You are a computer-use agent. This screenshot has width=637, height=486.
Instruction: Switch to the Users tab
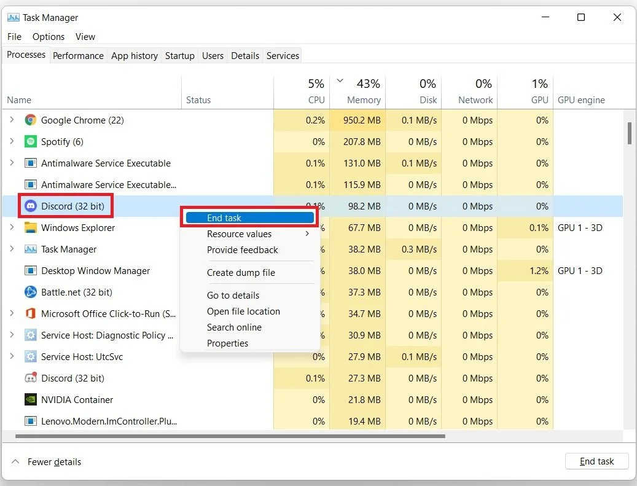pos(213,56)
